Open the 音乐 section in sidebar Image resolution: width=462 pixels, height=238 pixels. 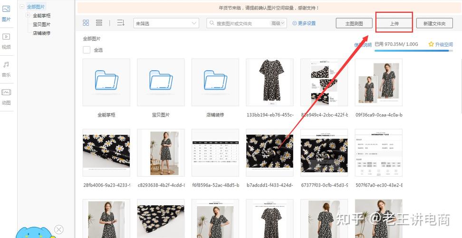click(x=6, y=69)
